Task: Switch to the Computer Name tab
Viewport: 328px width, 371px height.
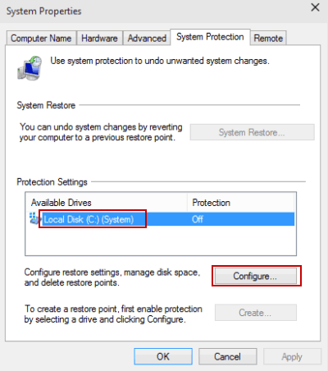Action: 41,39
